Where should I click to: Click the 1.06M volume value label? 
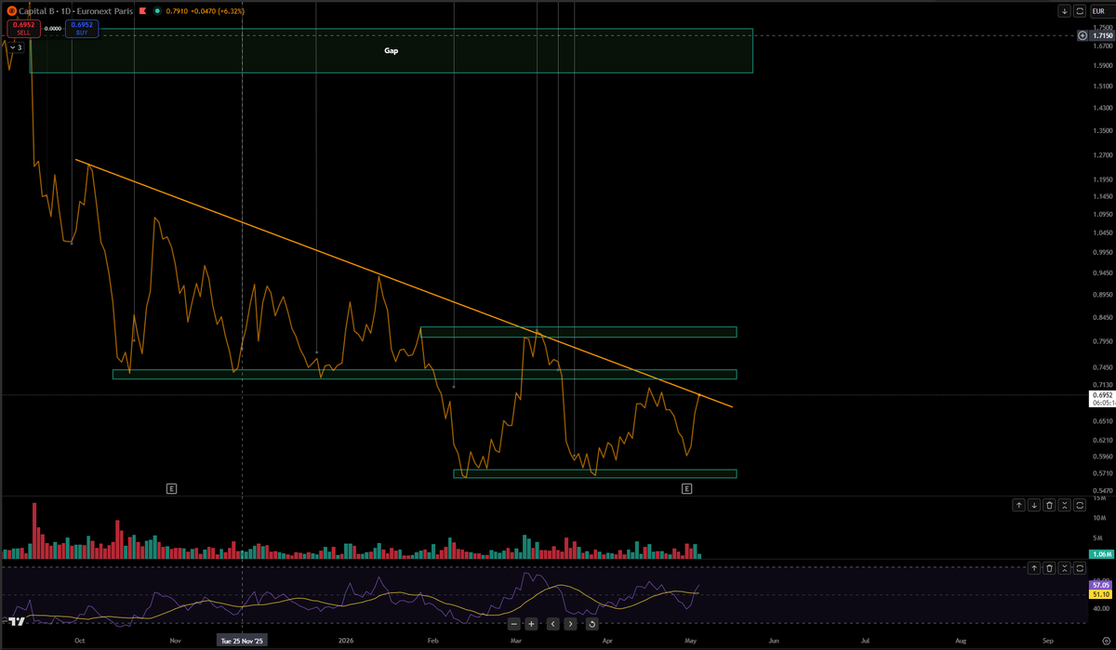tap(1101, 555)
